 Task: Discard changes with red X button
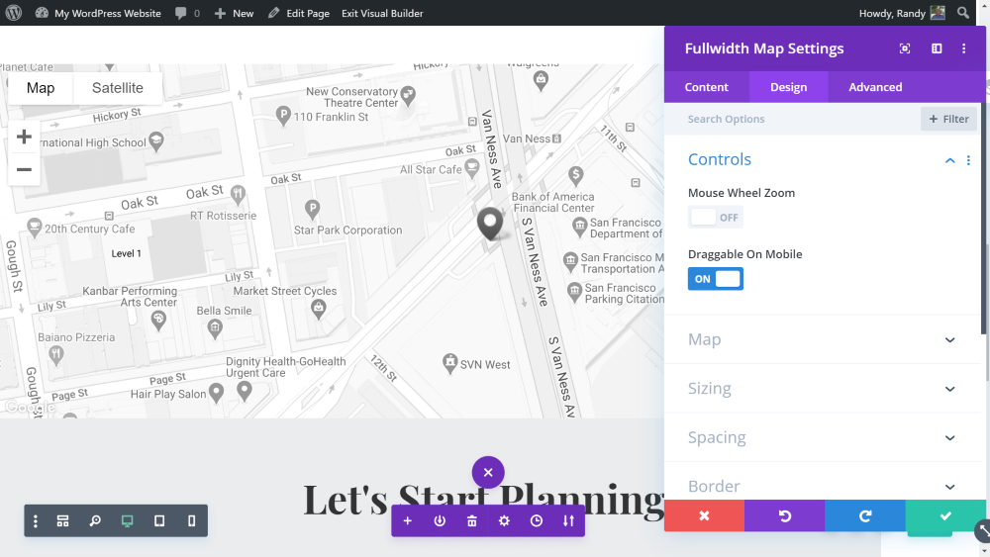point(704,516)
